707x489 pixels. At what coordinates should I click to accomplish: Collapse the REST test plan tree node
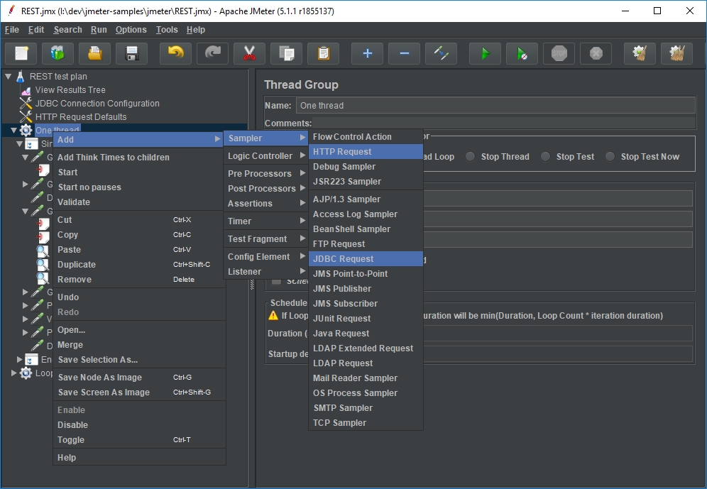(9, 77)
